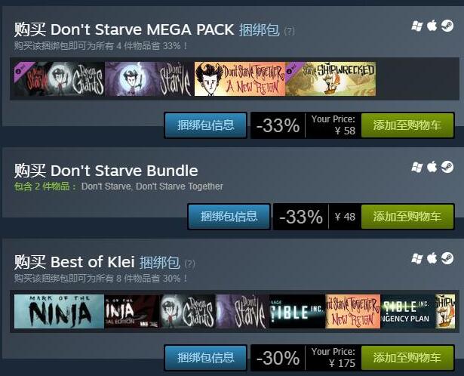
Task: Open Don't Starve Together A New Reign thumbnail
Action: pos(240,79)
